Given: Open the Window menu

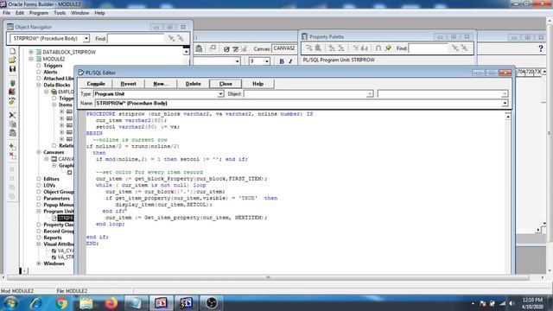Looking at the screenshot, I should (80, 13).
